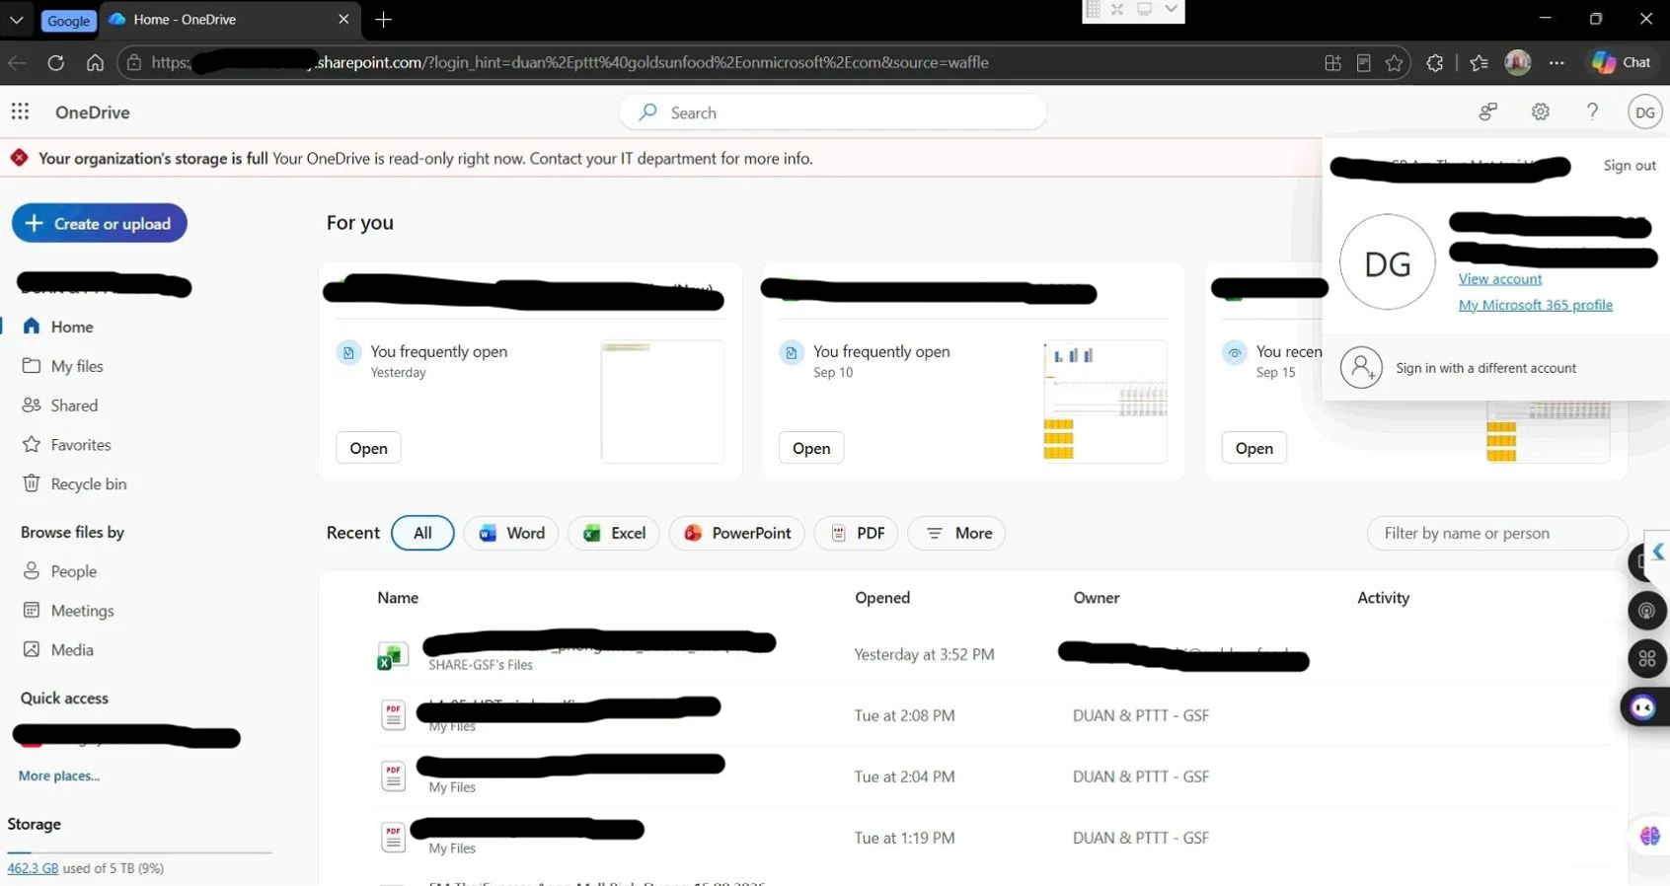This screenshot has width=1670, height=886.
Task: Open the browser profile picture
Action: click(1517, 62)
